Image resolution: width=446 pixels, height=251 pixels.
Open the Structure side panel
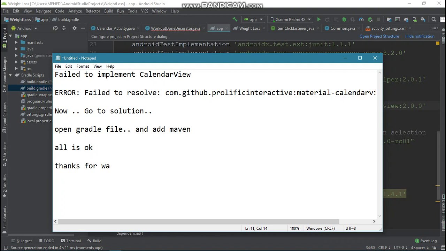(5, 154)
